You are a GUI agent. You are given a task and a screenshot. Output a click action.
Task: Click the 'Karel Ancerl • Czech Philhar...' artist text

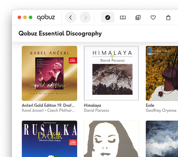[x=49, y=110]
